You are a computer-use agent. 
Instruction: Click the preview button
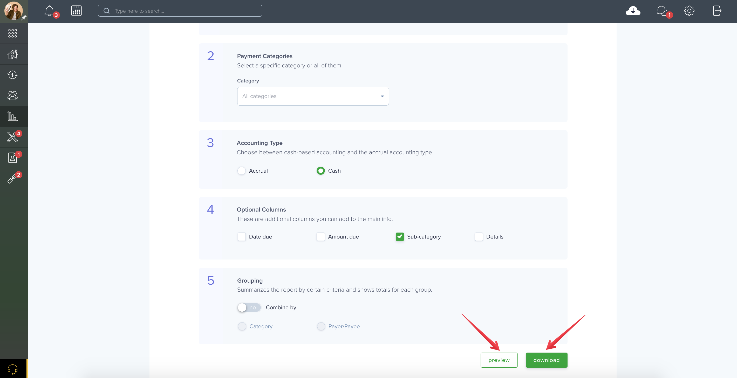tap(499, 360)
